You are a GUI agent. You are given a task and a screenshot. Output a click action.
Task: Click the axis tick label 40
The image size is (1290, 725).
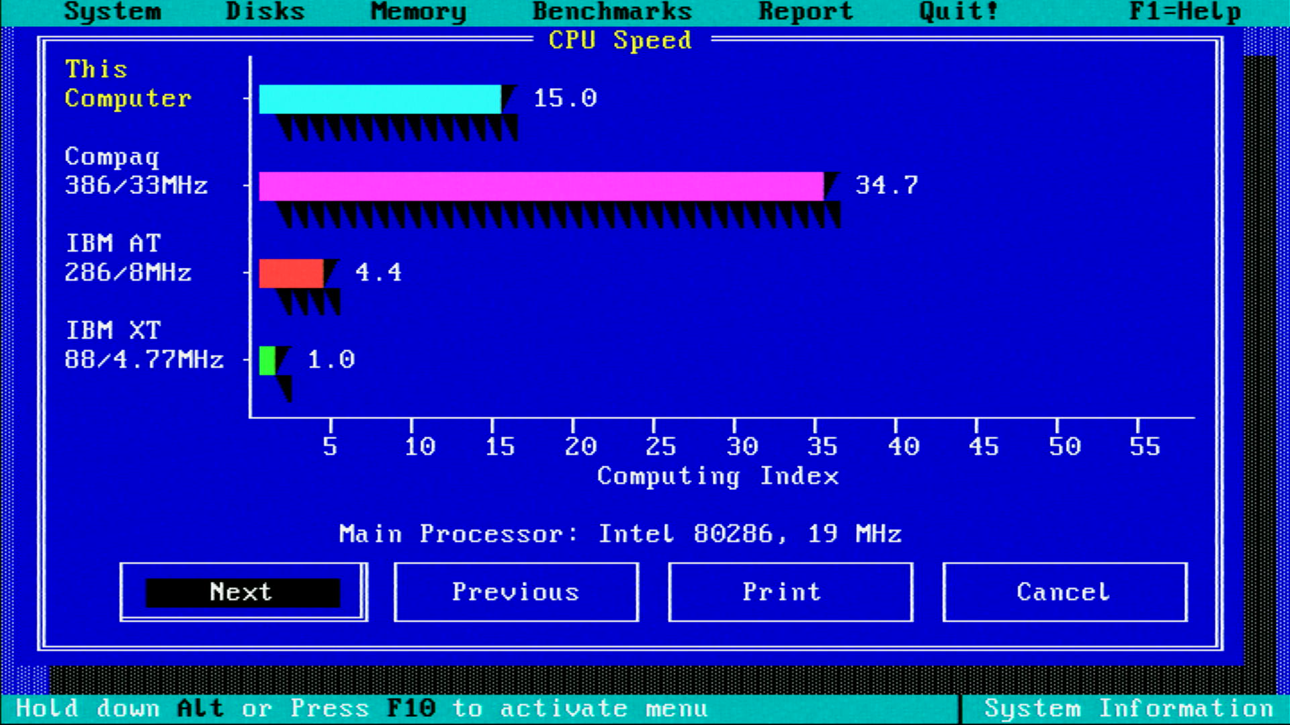[904, 446]
